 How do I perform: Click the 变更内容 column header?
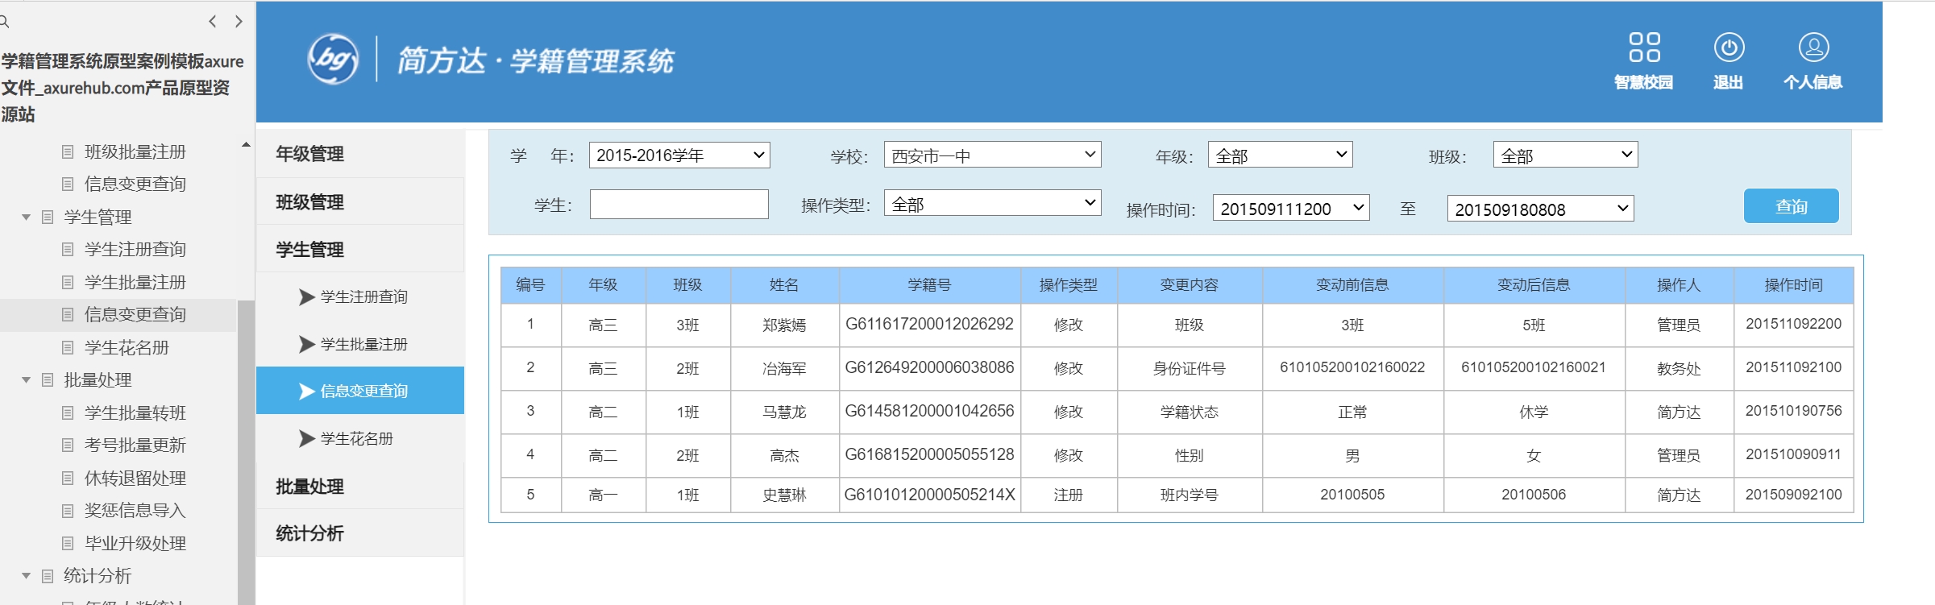(1190, 284)
